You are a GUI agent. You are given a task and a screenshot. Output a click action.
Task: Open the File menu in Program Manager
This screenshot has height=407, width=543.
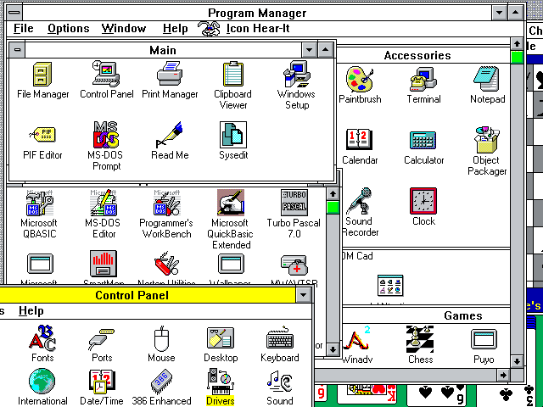(x=24, y=28)
